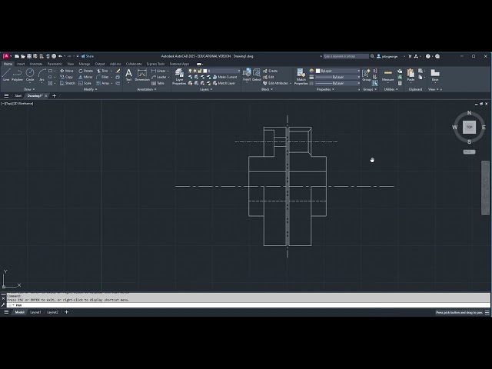Click the Edit block button
This screenshot has height=369, width=492.
click(x=268, y=77)
